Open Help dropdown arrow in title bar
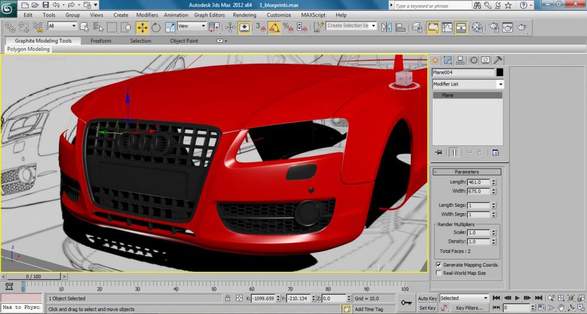The width and height of the screenshot is (587, 314). pos(531,6)
